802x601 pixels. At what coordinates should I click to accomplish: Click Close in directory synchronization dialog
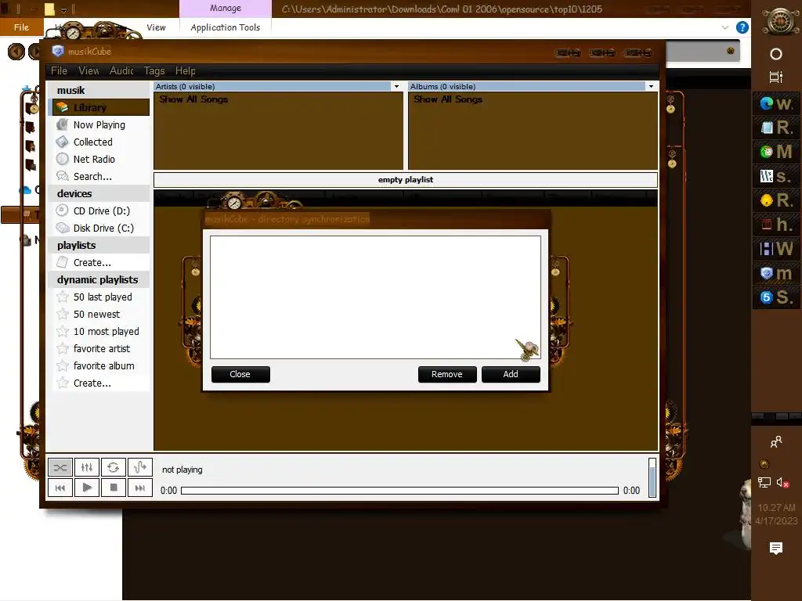coord(240,374)
